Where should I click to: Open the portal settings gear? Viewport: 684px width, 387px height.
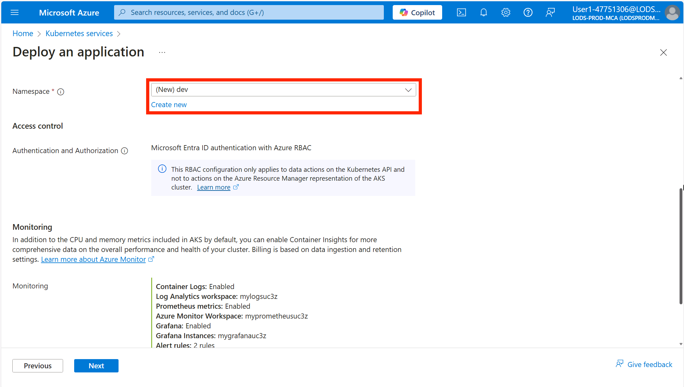point(506,12)
